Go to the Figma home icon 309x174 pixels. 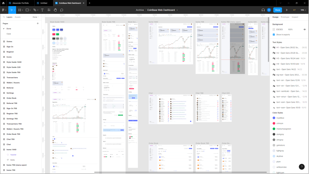(3, 3)
